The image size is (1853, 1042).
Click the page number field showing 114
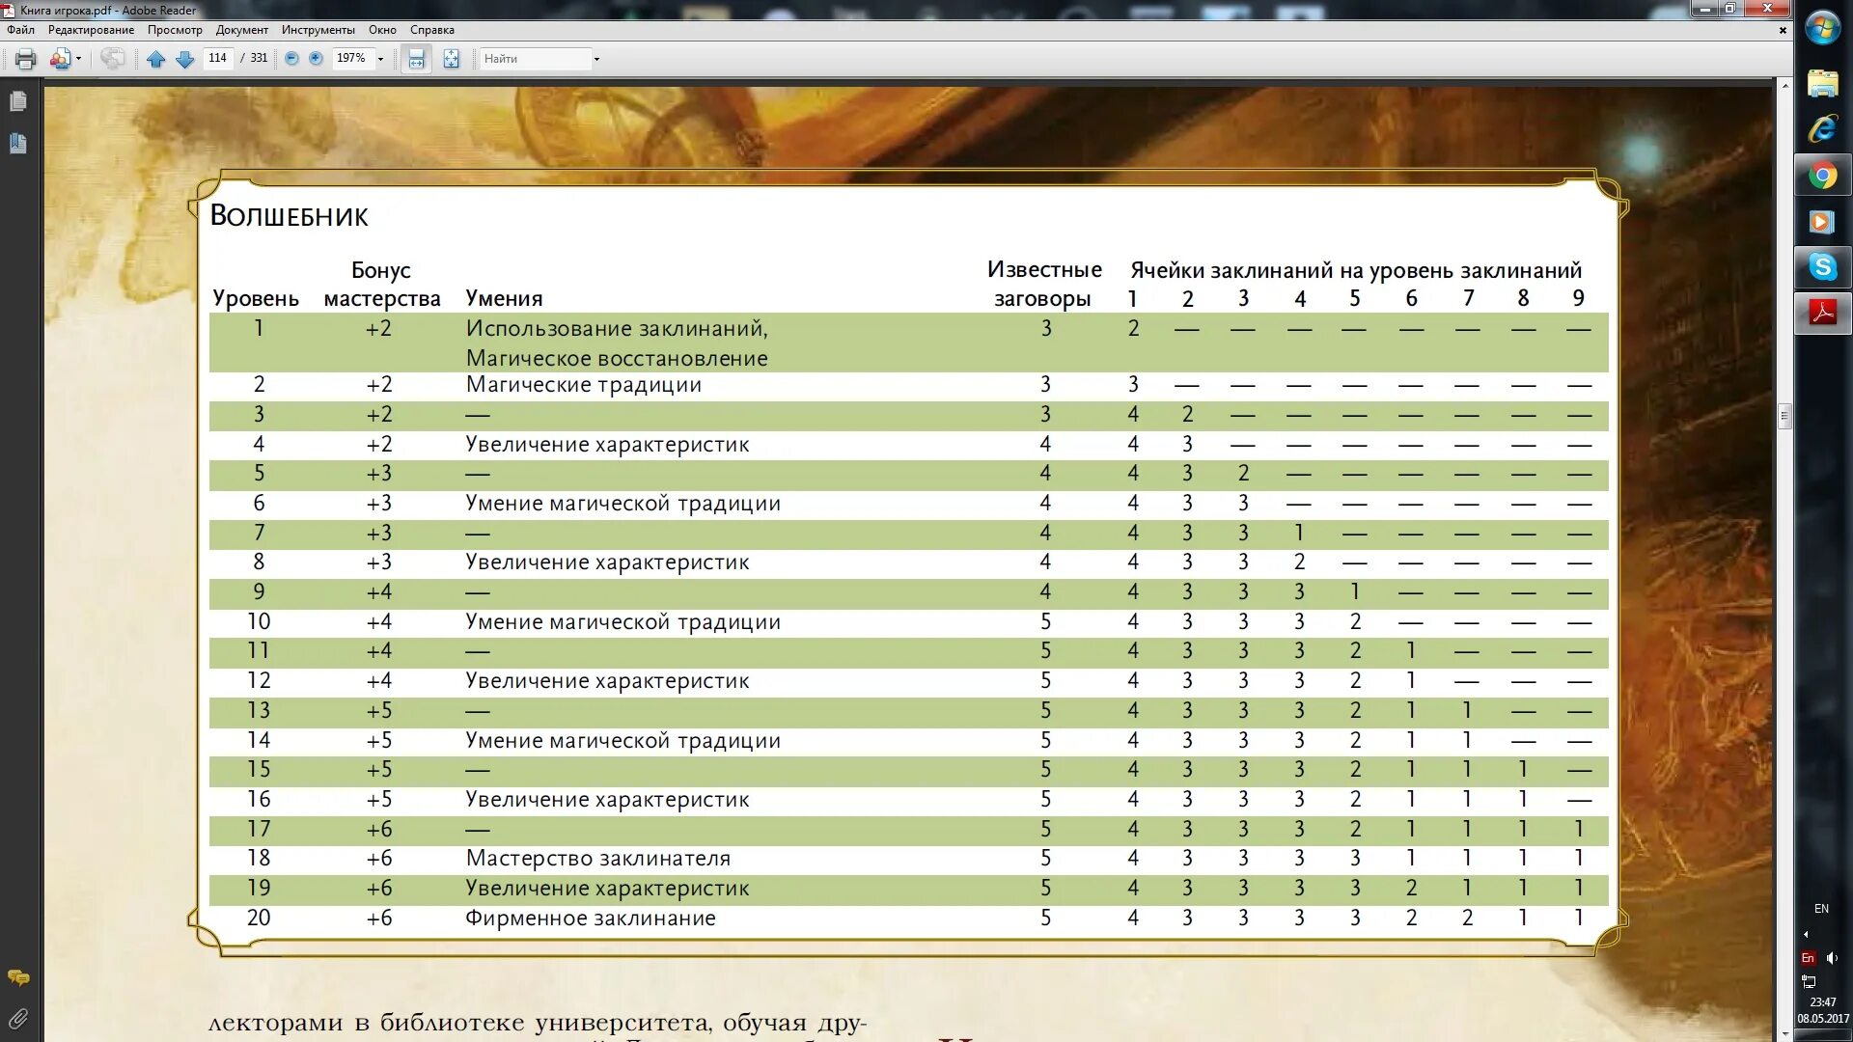(217, 58)
